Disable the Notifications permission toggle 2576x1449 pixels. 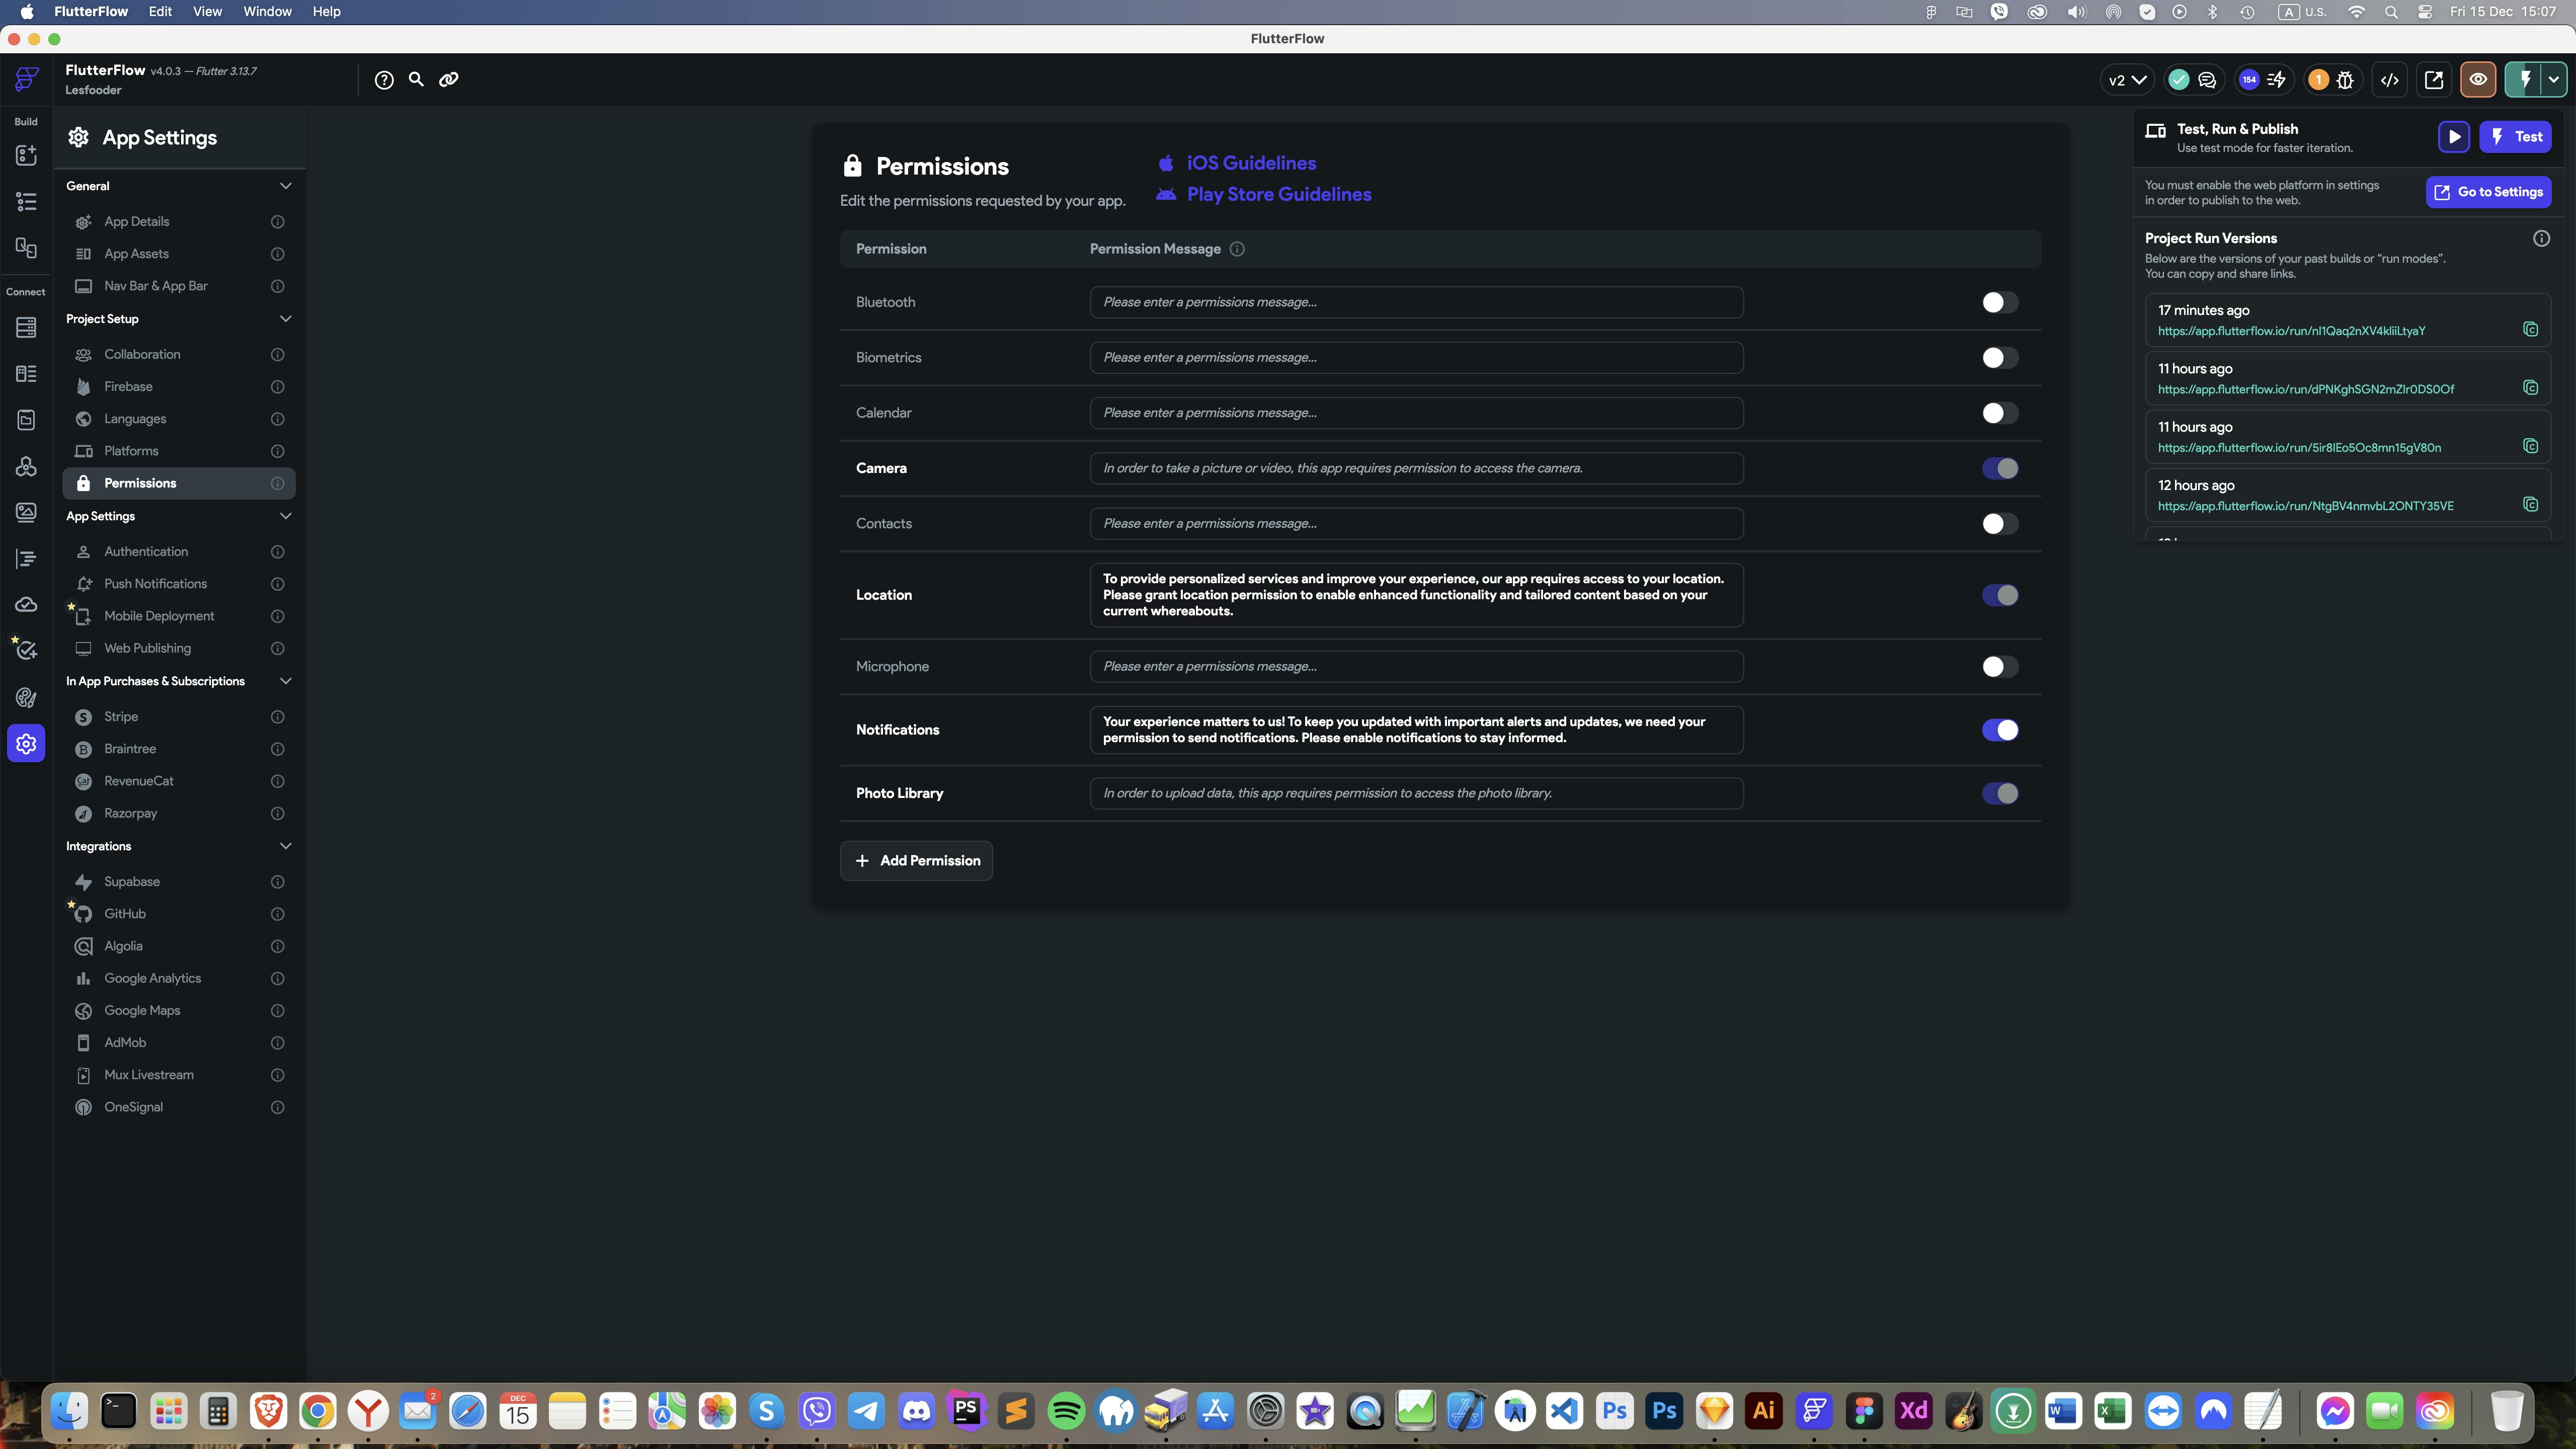(1999, 730)
